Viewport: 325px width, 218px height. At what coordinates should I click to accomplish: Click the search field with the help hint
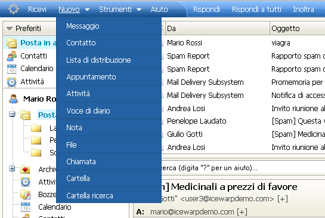(243, 168)
